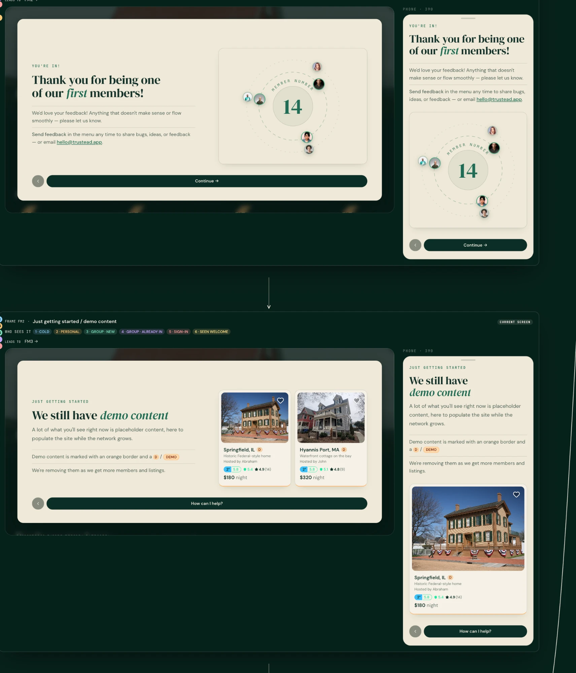
Task: Favorite the Hyannis Port listing with the heart
Action: click(357, 400)
